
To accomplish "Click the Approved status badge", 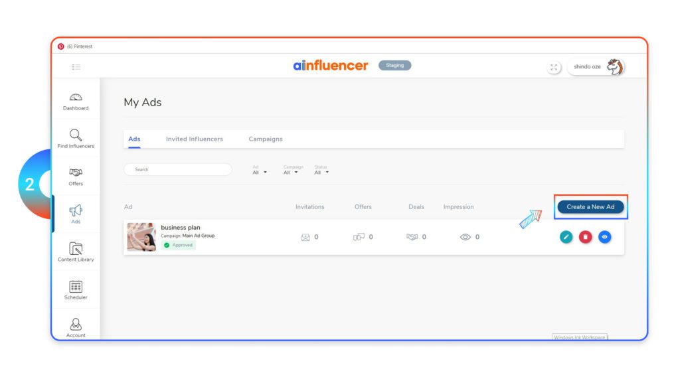I will coord(178,245).
